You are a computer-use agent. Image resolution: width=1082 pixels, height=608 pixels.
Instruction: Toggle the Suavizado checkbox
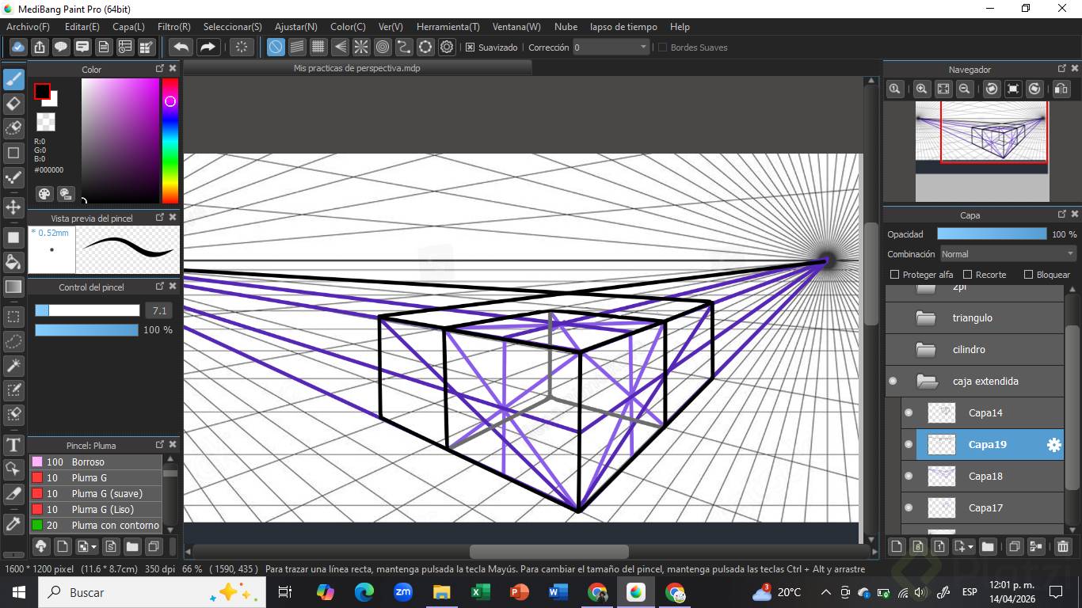[470, 47]
